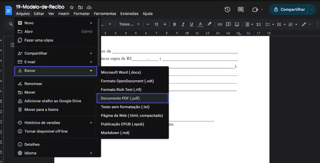The image size is (320, 163).
Task: Open the insert link tool
Action: (220, 24)
